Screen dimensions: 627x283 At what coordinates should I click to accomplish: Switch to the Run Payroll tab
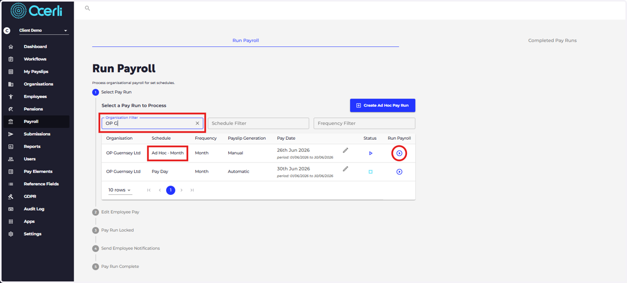[x=246, y=40]
